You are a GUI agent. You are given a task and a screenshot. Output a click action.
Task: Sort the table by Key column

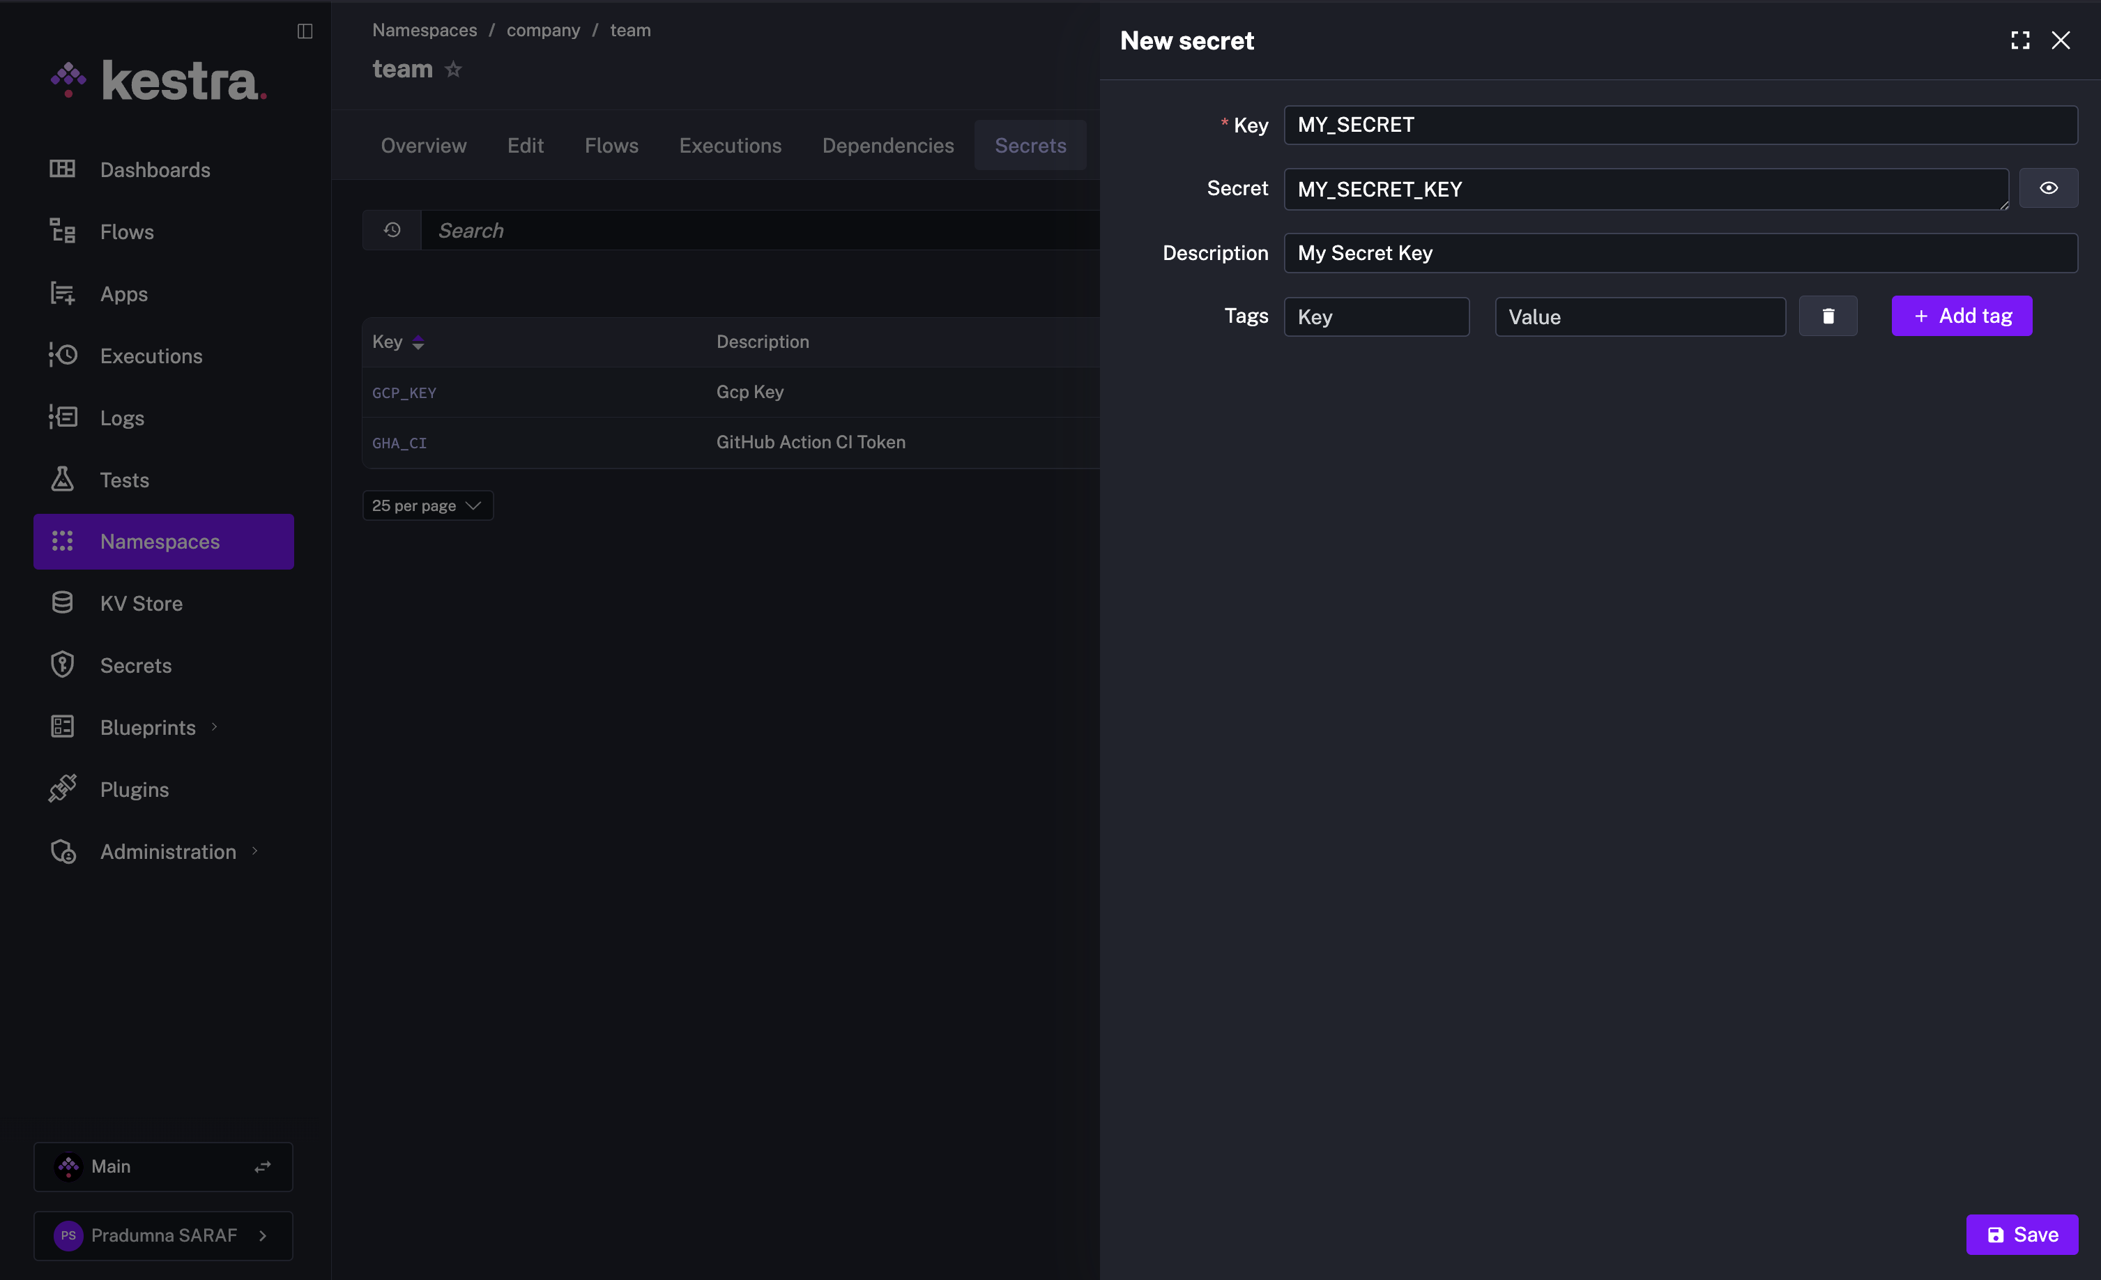418,342
